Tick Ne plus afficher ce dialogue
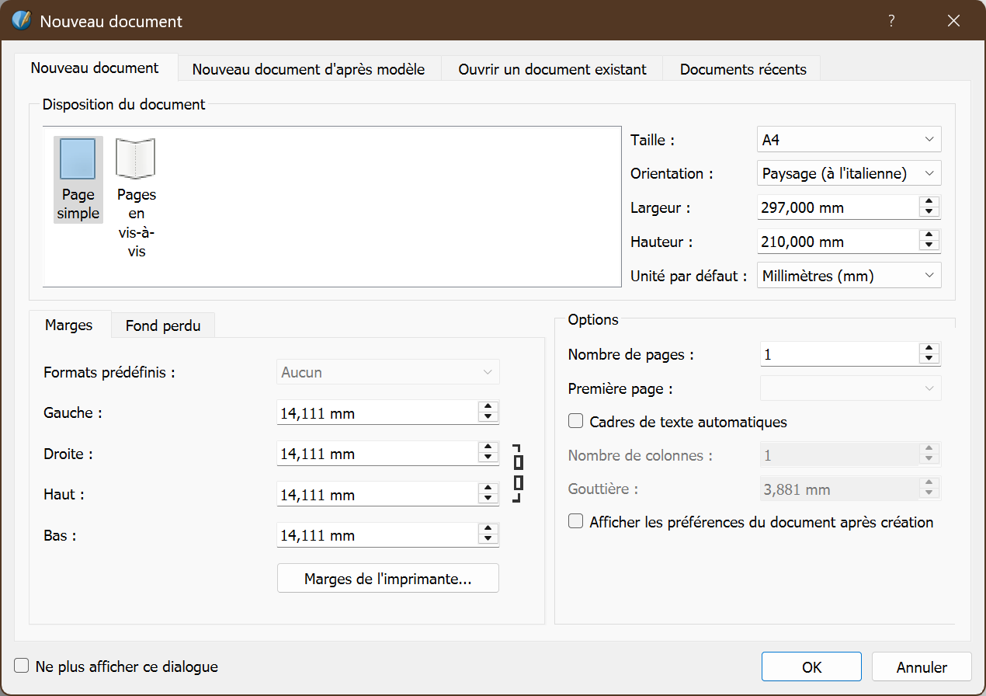Image resolution: width=986 pixels, height=696 pixels. pyautogui.click(x=22, y=666)
